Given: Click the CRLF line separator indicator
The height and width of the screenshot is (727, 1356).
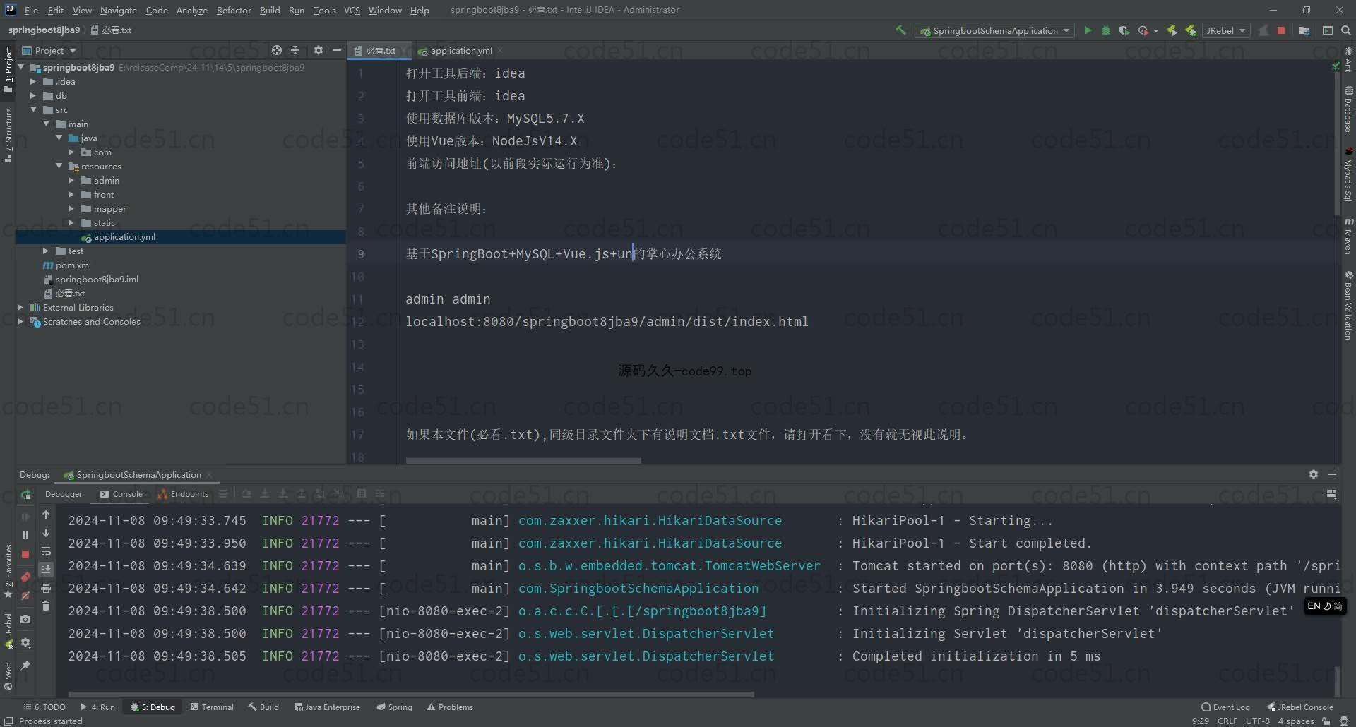Looking at the screenshot, I should 1227,721.
